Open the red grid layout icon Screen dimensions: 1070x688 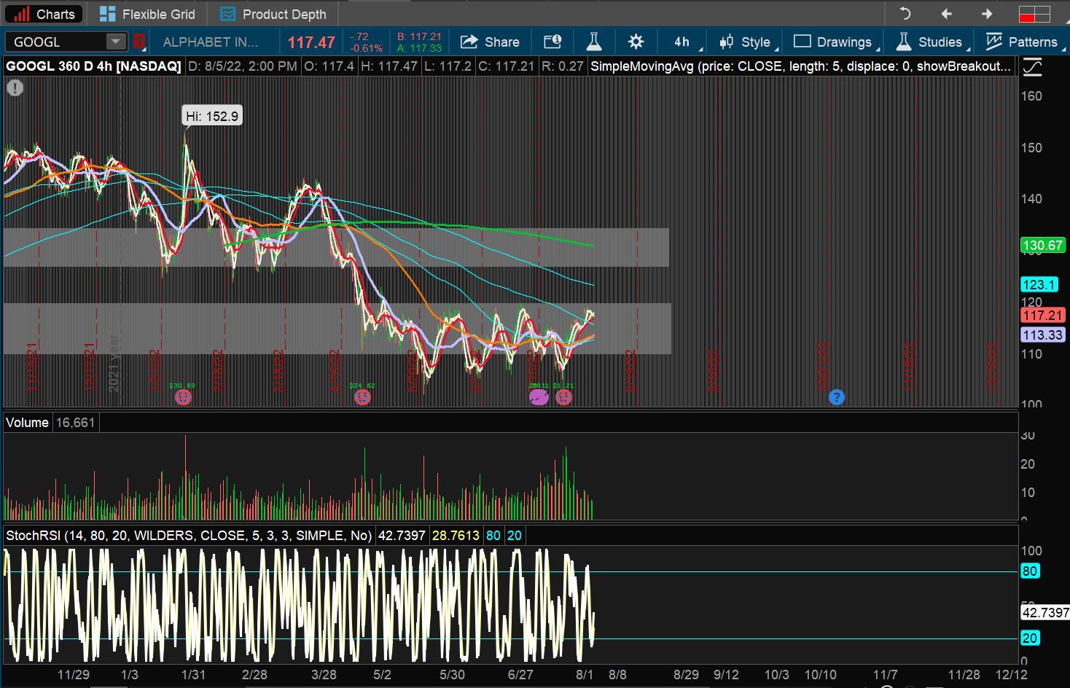1034,14
